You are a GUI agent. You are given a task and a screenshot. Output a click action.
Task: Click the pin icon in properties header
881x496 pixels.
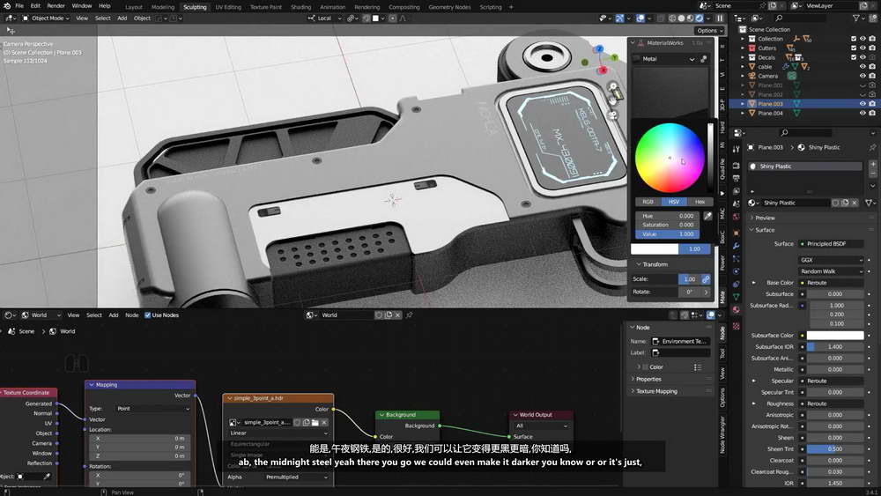[x=872, y=147]
